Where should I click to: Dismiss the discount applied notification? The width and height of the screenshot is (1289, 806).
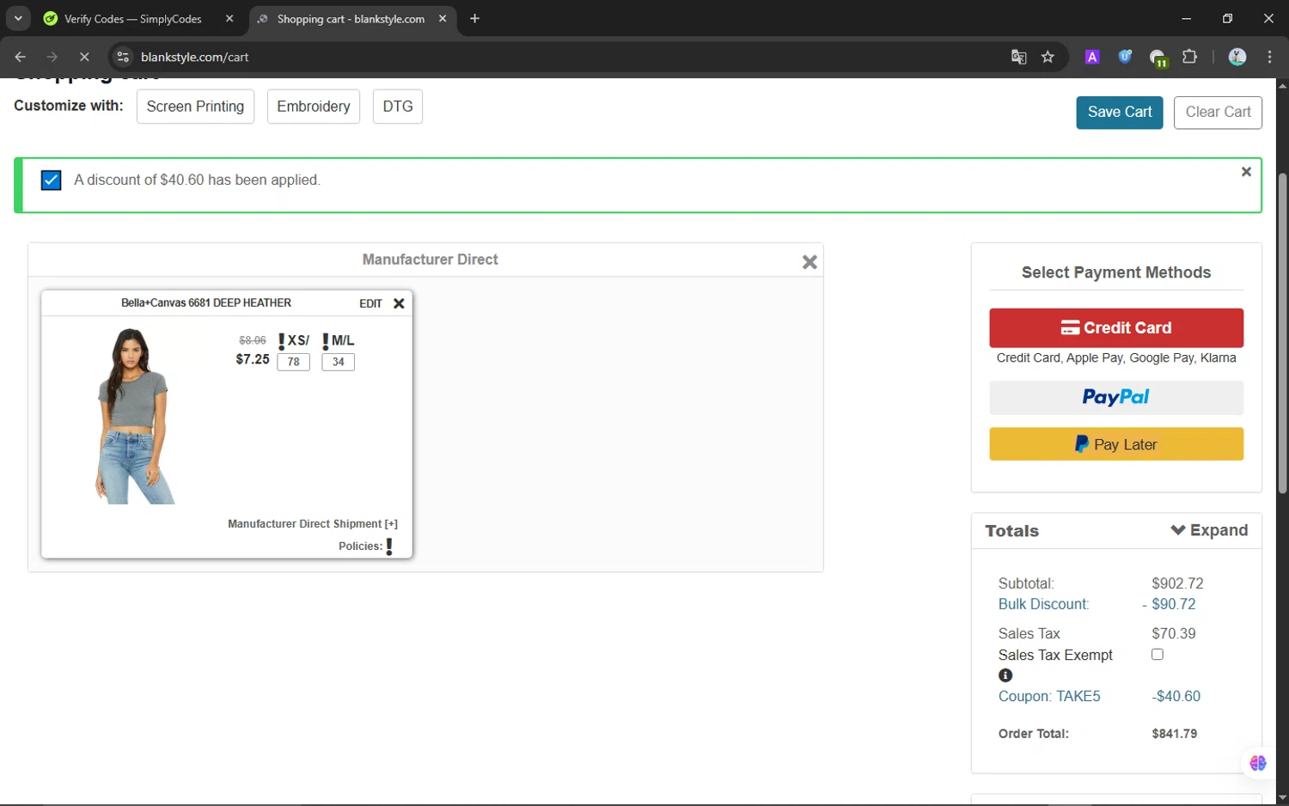(1246, 172)
